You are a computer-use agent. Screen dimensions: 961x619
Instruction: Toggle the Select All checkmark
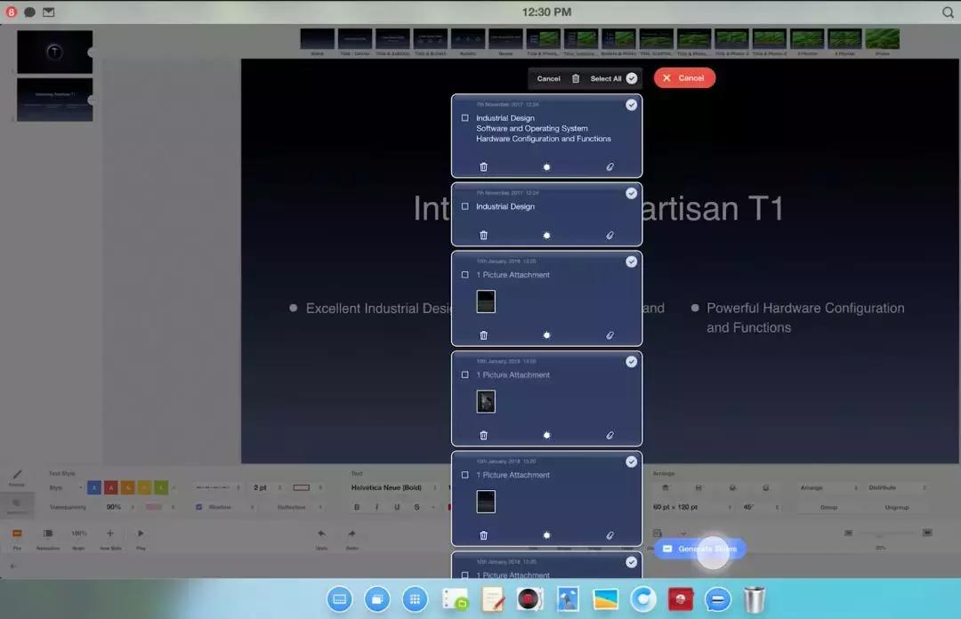[631, 78]
